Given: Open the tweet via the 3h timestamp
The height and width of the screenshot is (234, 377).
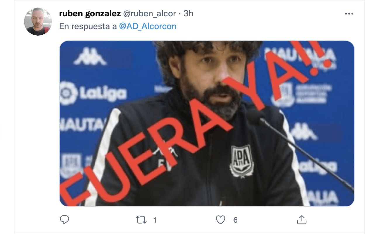Looking at the screenshot, I should point(188,13).
